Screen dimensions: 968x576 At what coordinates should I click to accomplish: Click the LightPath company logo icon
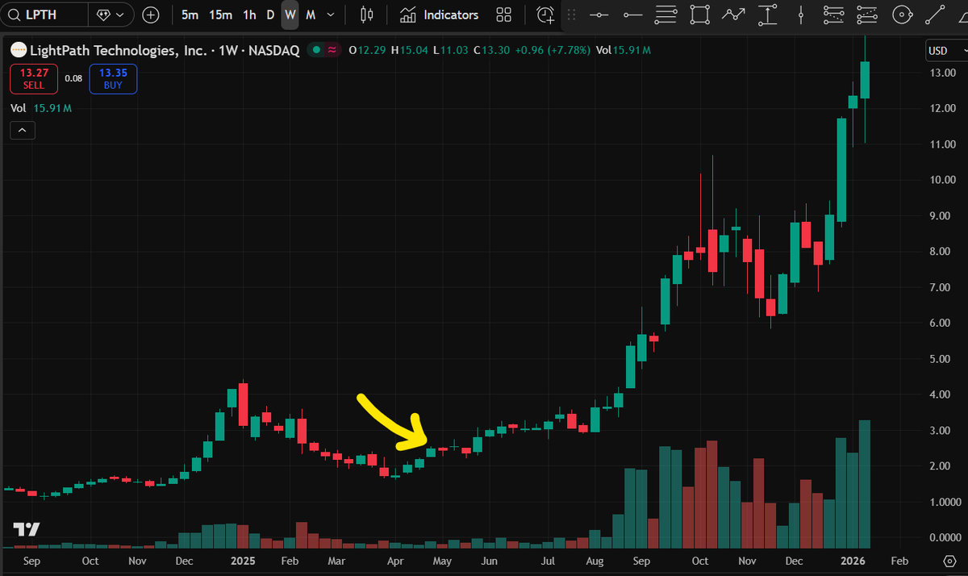tap(18, 50)
